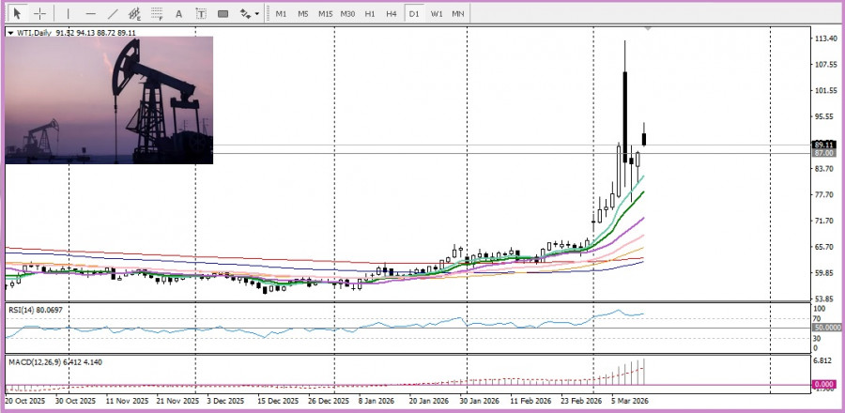Activate the crosshair tool
This screenshot has width=845, height=413.
coord(40,14)
